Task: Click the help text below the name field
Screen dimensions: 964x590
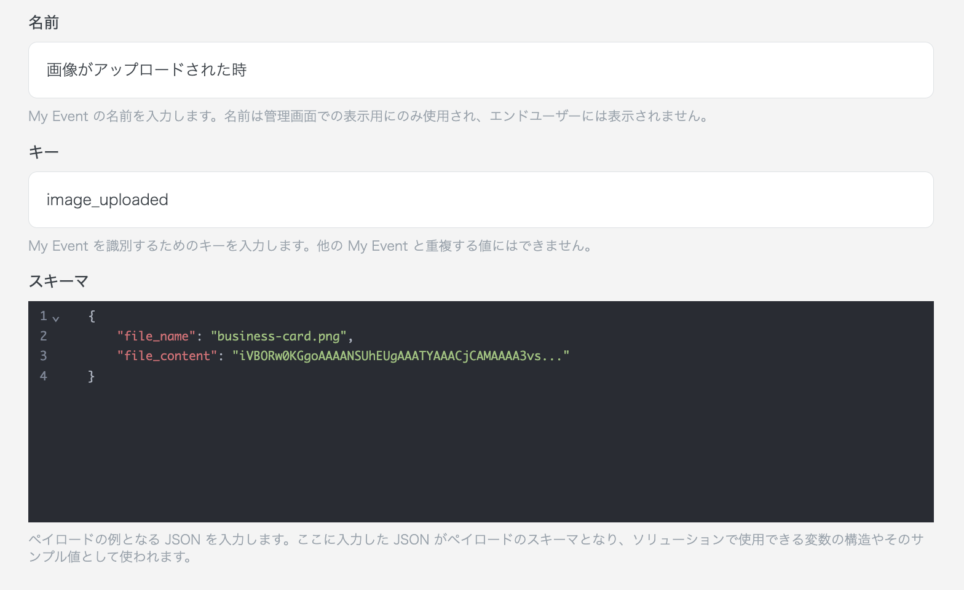Action: point(369,116)
